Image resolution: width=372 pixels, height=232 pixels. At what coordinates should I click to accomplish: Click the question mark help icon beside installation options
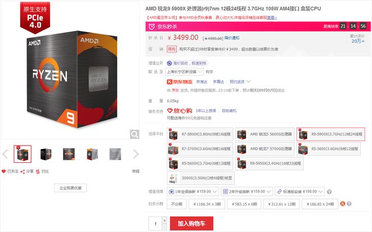tap(329, 192)
